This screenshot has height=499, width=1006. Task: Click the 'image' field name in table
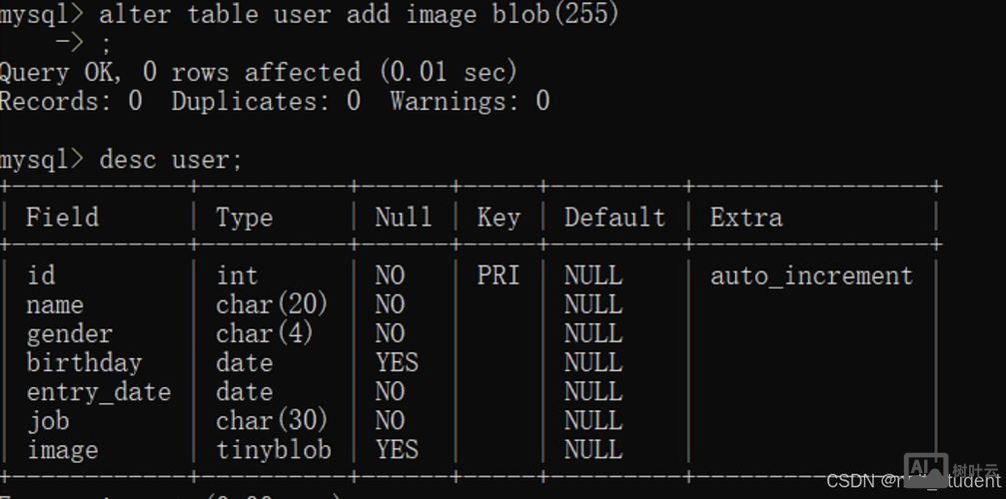tap(62, 450)
